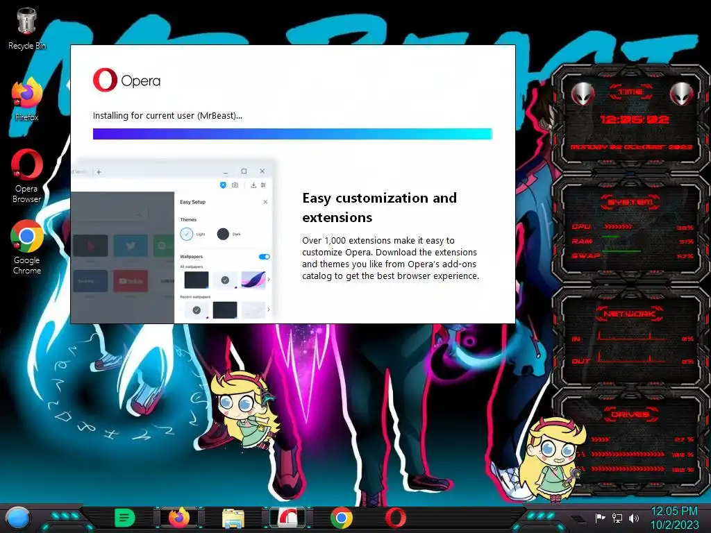The height and width of the screenshot is (533, 711).
Task: Click the wave wallpaper thumbnail in preview
Action: [x=253, y=280]
